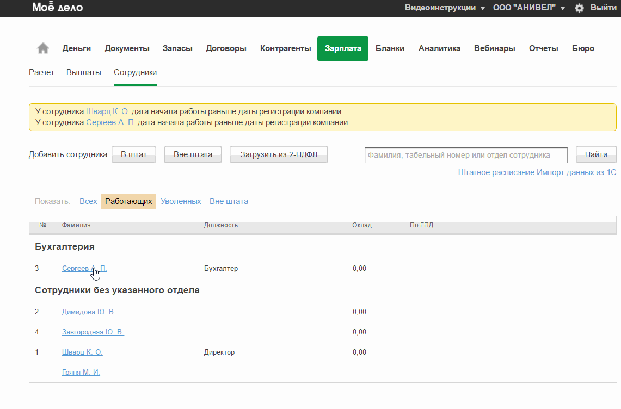Switch to the Расчет tab

(x=41, y=72)
